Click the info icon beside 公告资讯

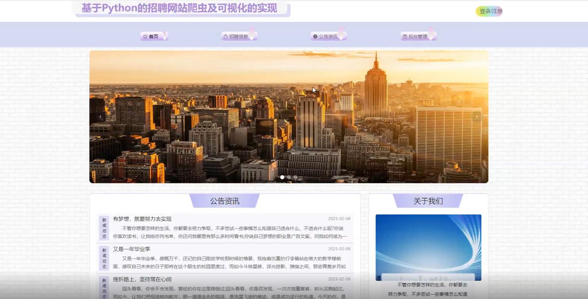tap(315, 36)
